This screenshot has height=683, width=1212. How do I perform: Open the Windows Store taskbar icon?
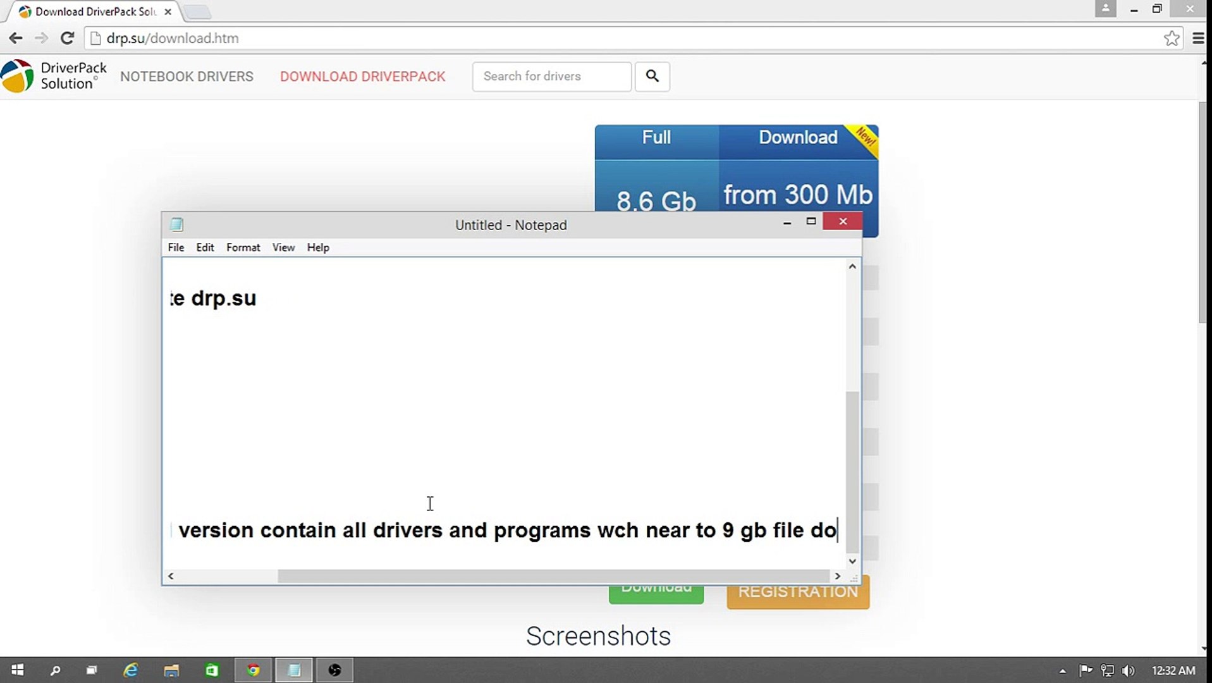coord(212,670)
